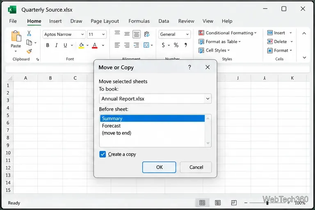Switch to Formulas tab

(139, 21)
